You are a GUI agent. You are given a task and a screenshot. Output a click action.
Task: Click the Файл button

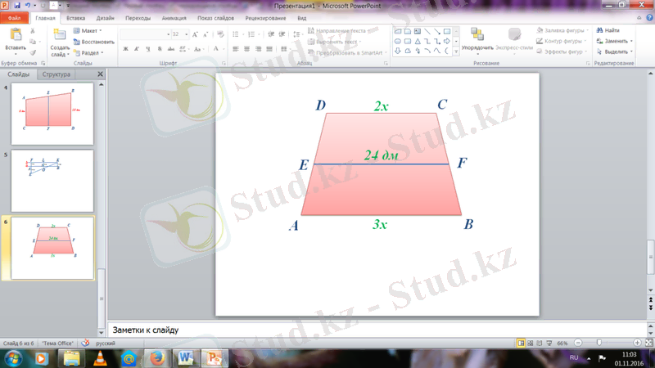[x=15, y=17]
